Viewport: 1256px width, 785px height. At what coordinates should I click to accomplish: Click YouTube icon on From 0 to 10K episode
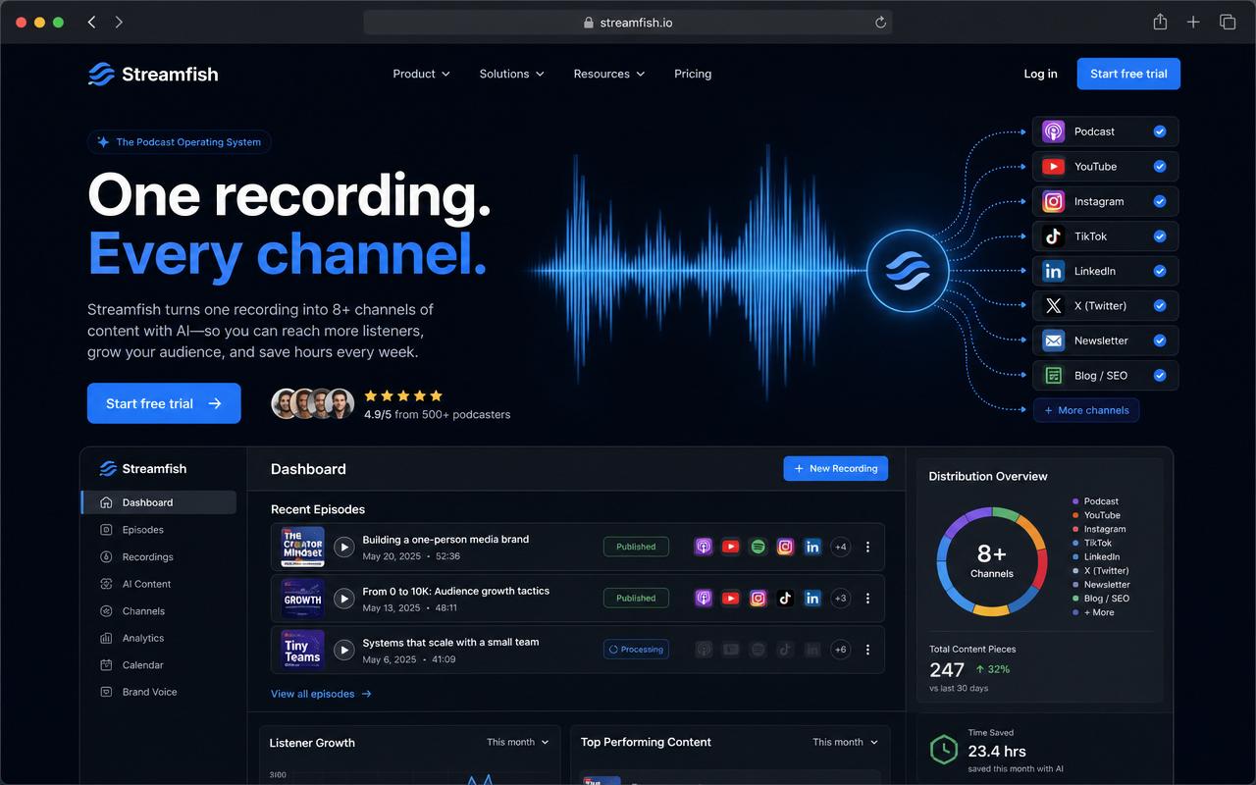(x=730, y=598)
